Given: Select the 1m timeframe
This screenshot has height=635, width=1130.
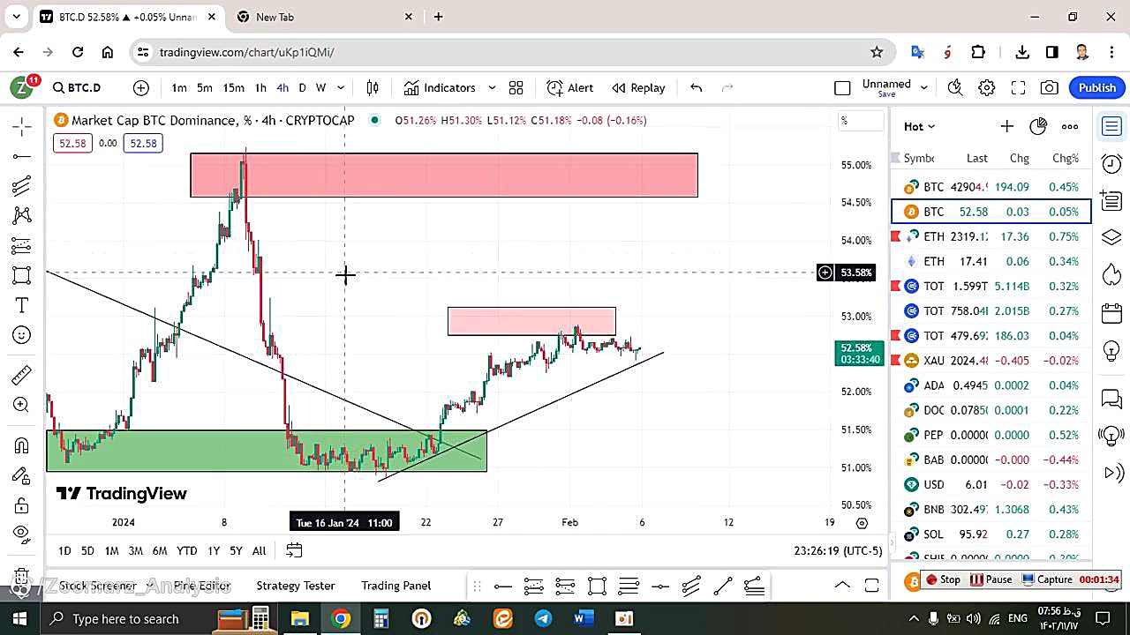Looking at the screenshot, I should click(179, 87).
